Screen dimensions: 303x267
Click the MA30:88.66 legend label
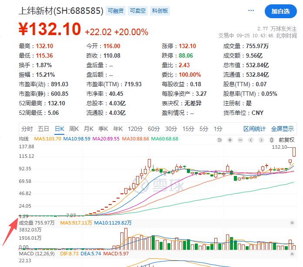136,139
